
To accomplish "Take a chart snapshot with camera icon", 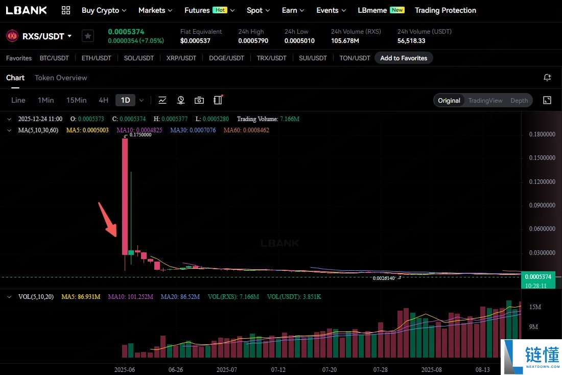I will click(199, 100).
